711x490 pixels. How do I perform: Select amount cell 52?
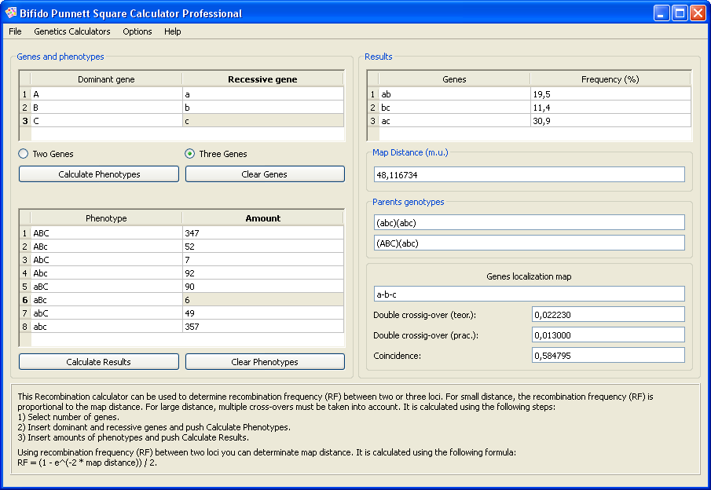263,246
